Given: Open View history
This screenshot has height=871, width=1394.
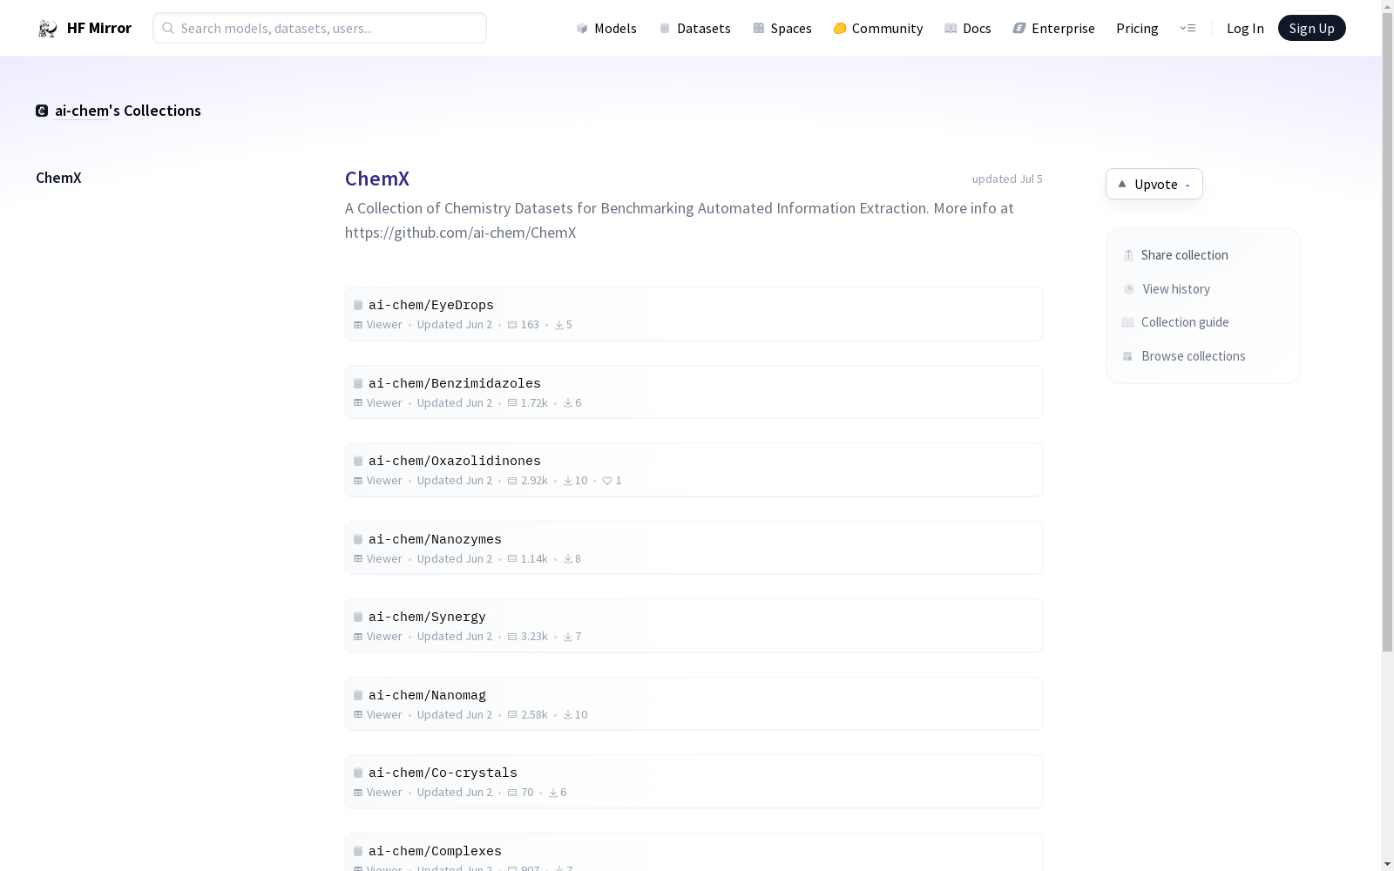Looking at the screenshot, I should (x=1167, y=289).
